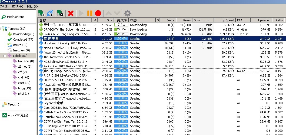Select the No Label (0) filter

pyautogui.click(x=26, y=61)
